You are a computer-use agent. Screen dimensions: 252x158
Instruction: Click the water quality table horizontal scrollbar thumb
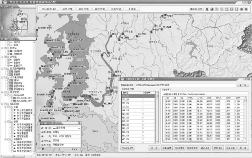191,141
